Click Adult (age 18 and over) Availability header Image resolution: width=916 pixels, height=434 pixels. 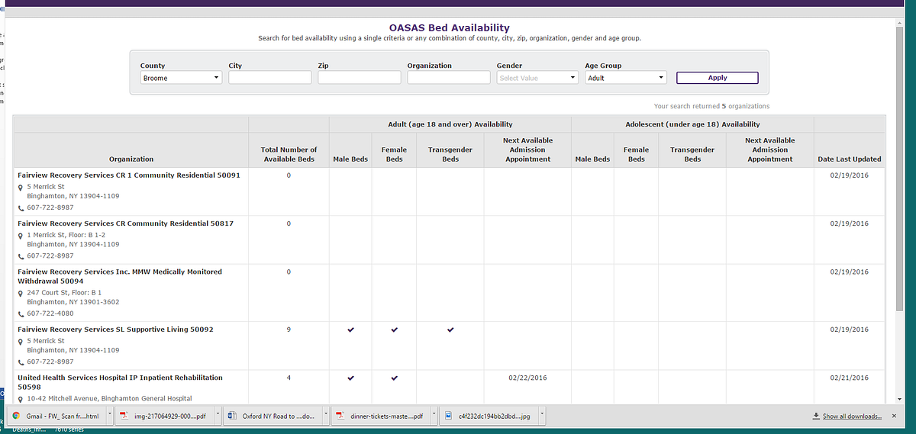pyautogui.click(x=450, y=124)
